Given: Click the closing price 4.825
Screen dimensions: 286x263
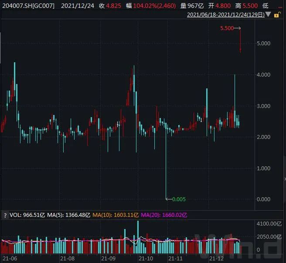Looking at the screenshot, I should [x=113, y=6].
